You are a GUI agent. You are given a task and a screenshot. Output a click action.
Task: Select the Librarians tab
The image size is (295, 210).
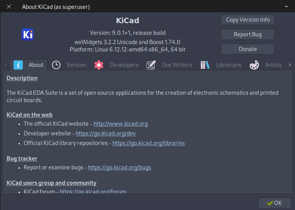click(x=221, y=65)
